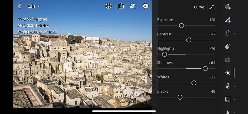This screenshot has width=248, height=114.
Task: Click the Exposure label
Action: 165,20
